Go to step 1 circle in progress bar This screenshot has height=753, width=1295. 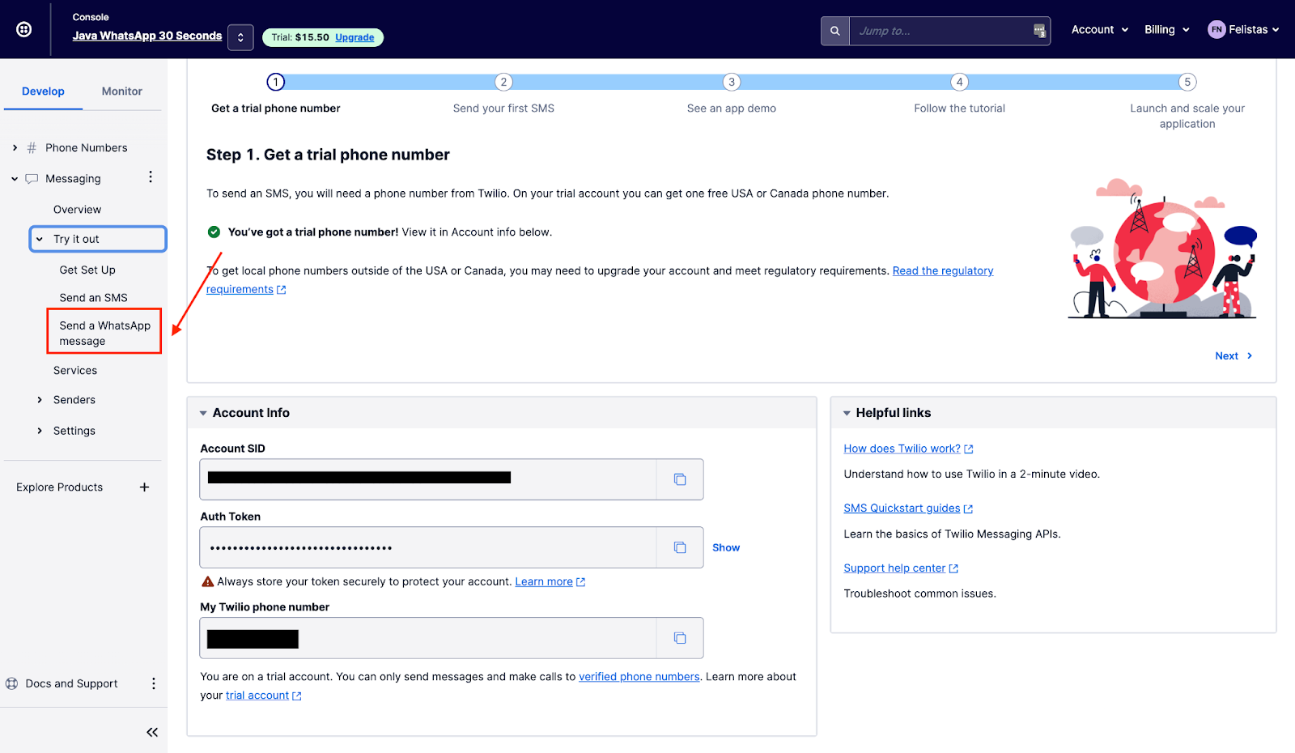276,82
